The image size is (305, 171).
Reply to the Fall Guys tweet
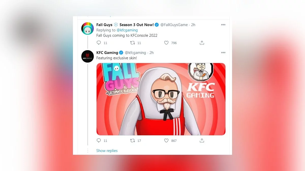click(x=99, y=43)
